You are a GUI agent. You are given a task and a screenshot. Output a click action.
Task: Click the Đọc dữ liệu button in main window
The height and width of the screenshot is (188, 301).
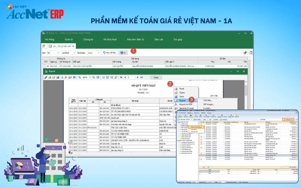coord(109,53)
